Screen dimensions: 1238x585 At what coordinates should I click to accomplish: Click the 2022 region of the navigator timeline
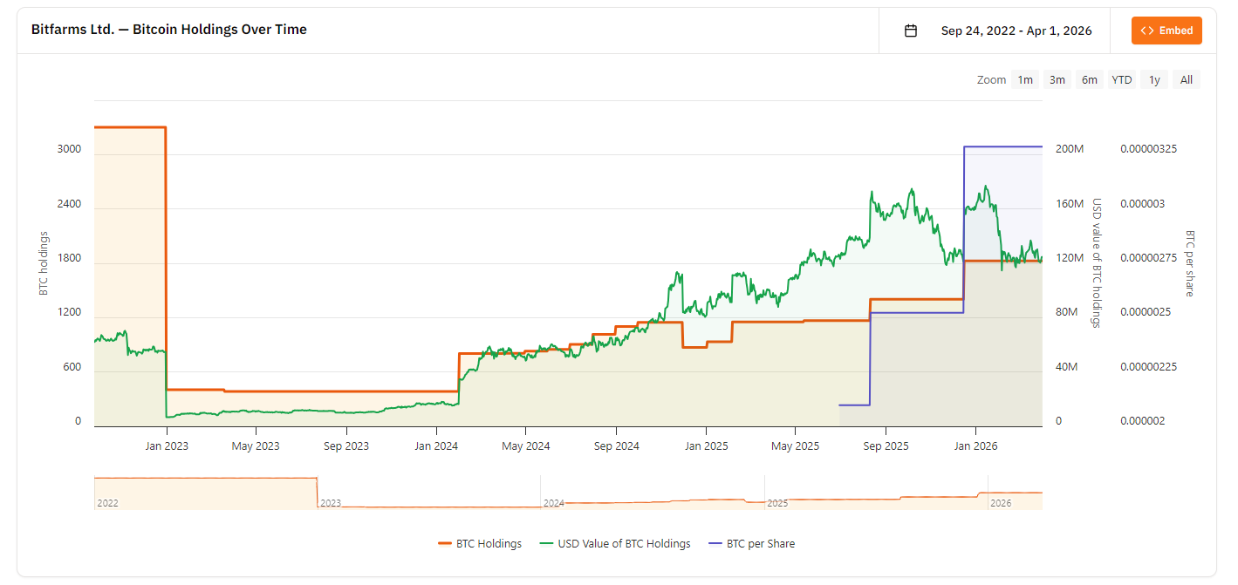(205, 493)
